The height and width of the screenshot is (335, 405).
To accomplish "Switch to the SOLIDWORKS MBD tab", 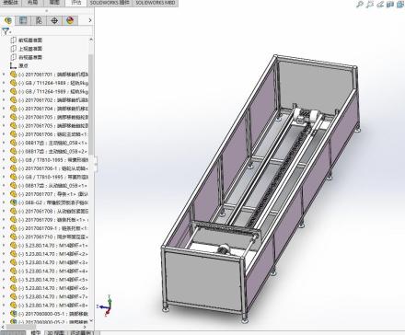I will pos(156,3).
